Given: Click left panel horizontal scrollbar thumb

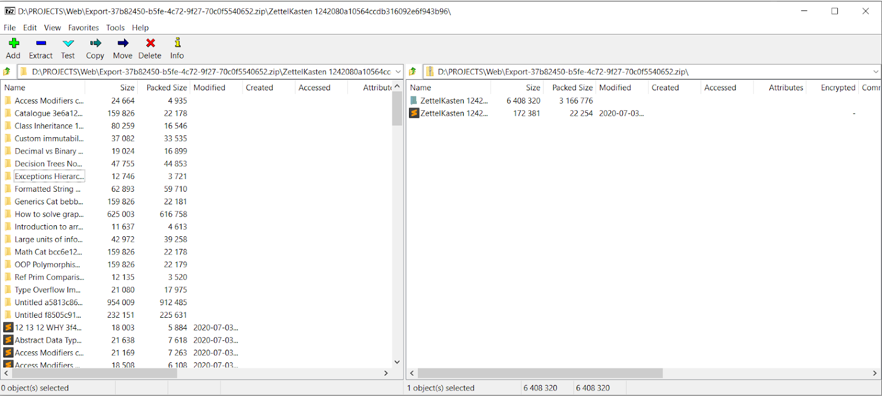Looking at the screenshot, I should [94, 373].
